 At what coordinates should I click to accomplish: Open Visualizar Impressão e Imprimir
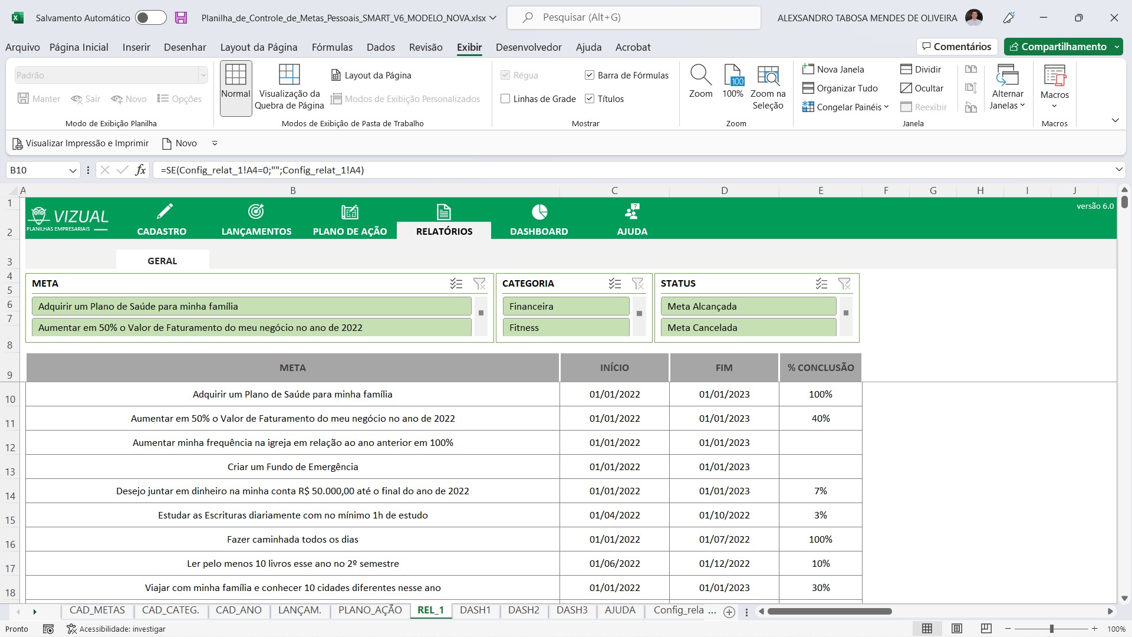[x=80, y=143]
